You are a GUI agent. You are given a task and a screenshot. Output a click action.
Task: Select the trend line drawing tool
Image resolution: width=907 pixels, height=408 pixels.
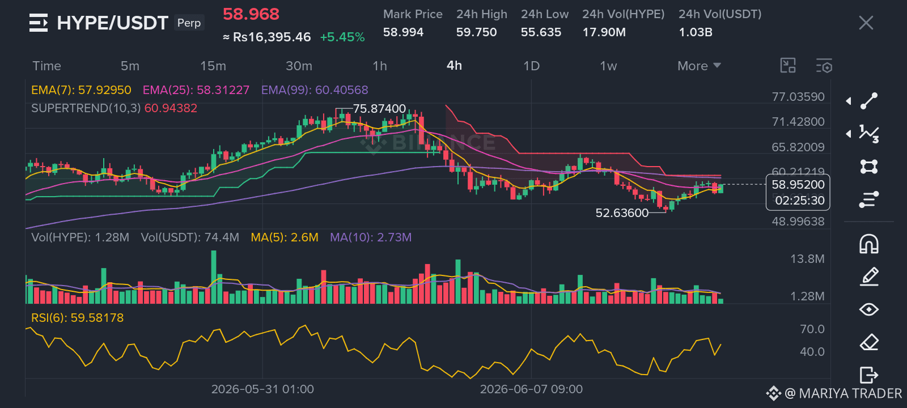tap(869, 101)
